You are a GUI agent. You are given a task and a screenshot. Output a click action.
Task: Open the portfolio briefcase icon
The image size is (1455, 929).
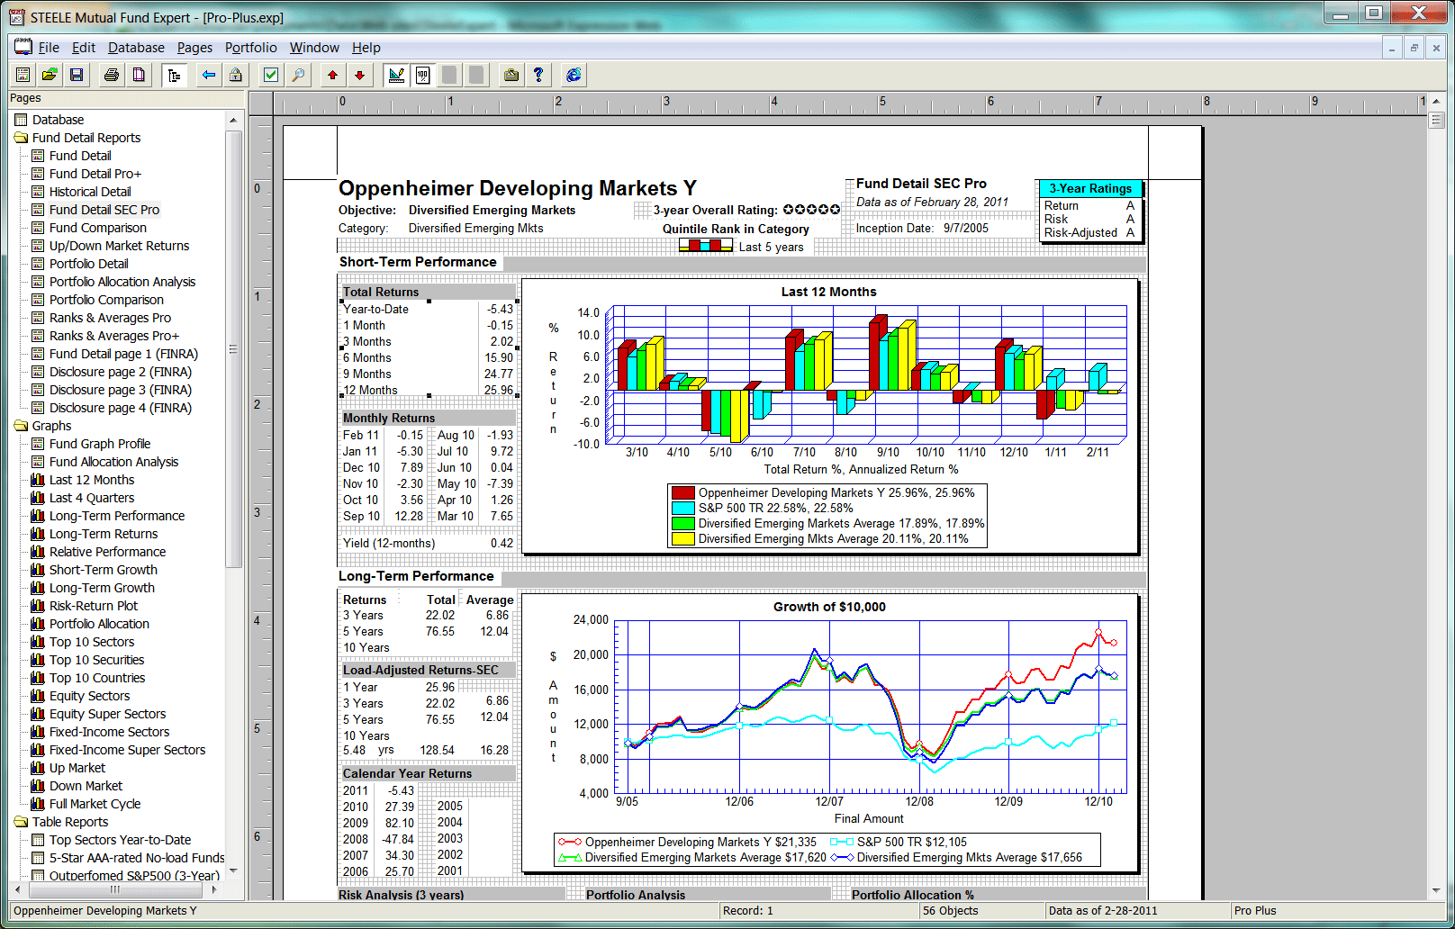pyautogui.click(x=511, y=76)
